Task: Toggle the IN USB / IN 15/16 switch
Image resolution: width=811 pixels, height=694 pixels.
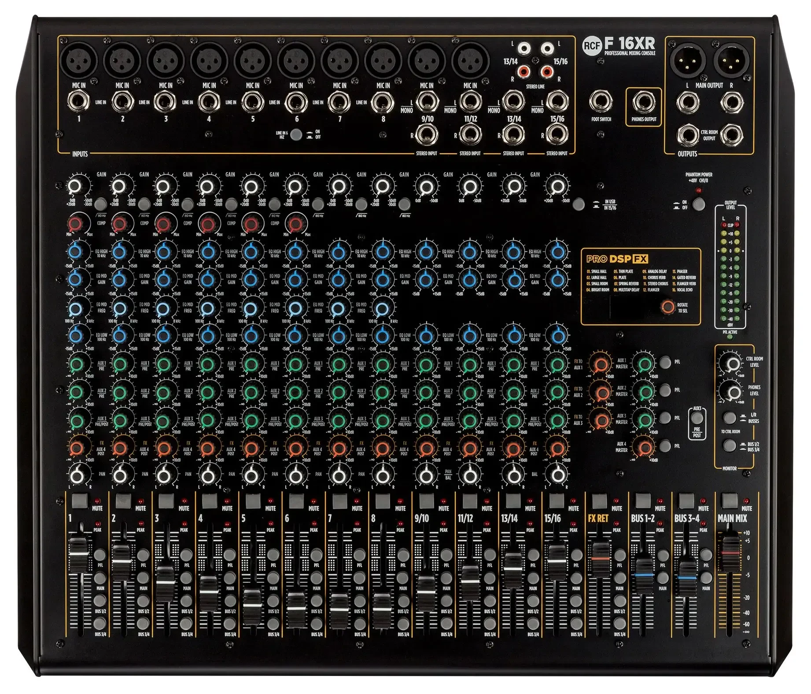Action: 579,204
